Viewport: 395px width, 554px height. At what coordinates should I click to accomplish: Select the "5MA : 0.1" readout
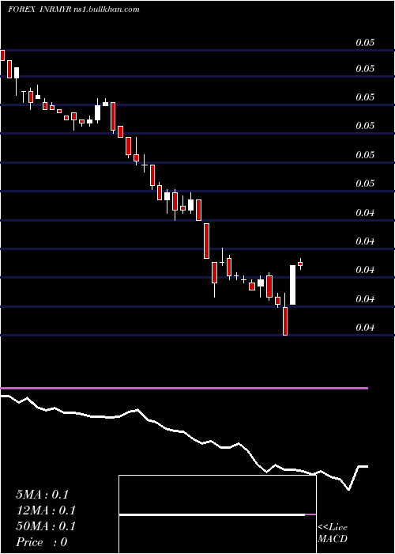click(42, 495)
